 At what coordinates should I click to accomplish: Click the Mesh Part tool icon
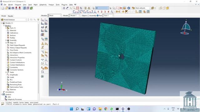coord(42,24)
